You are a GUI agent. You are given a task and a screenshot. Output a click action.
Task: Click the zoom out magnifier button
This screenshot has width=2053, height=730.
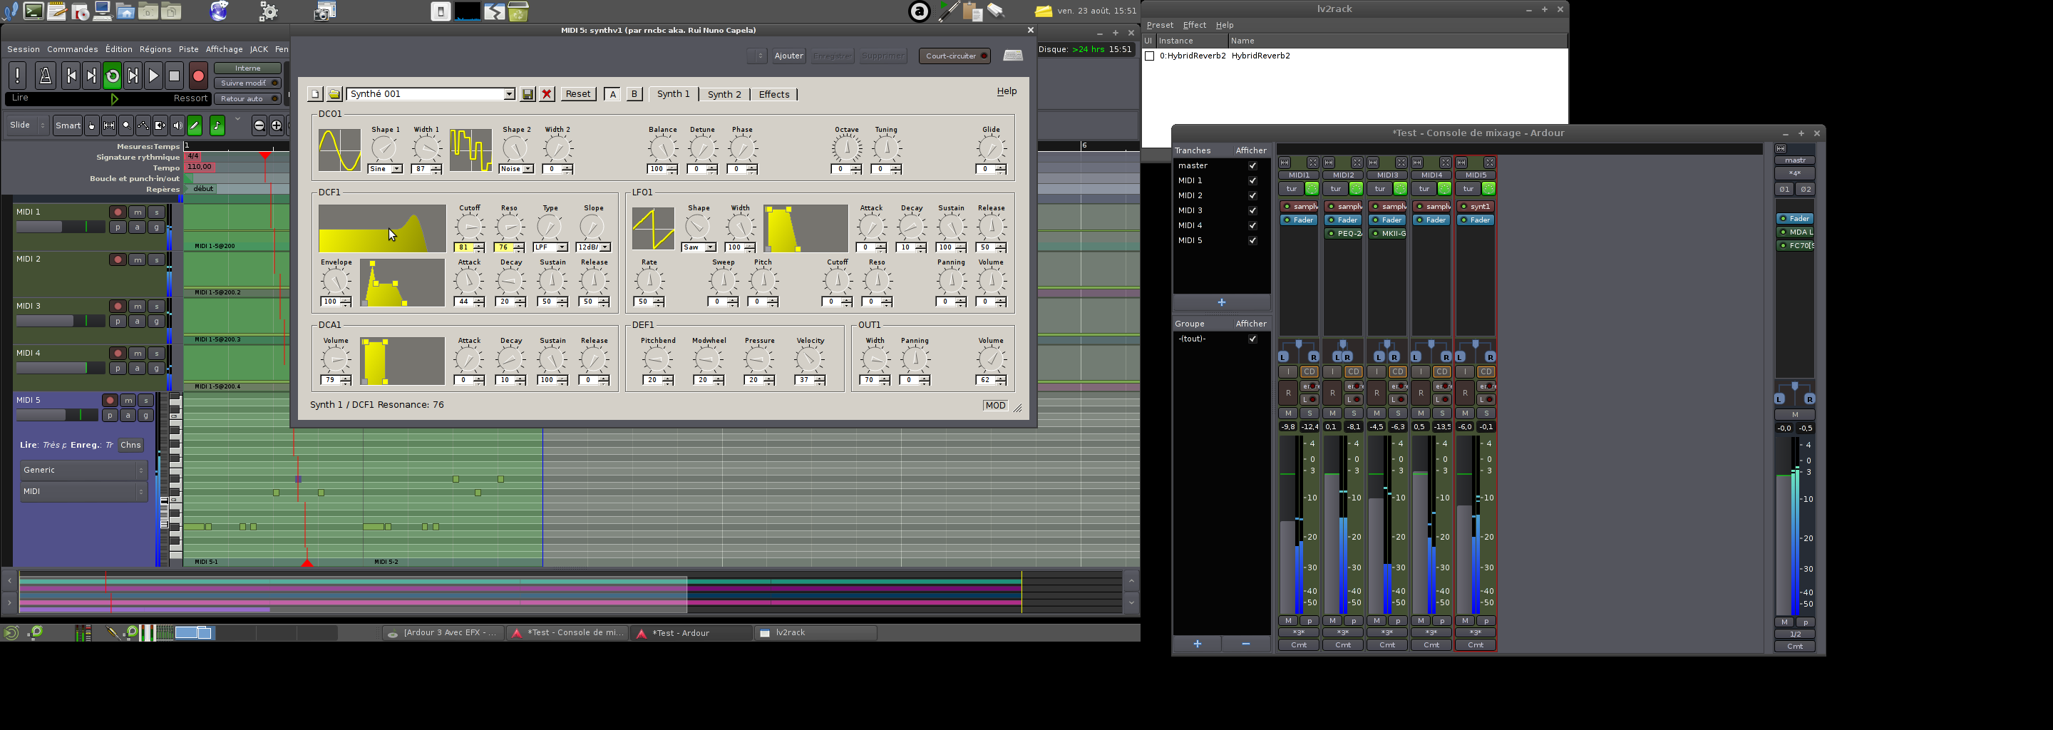point(259,126)
